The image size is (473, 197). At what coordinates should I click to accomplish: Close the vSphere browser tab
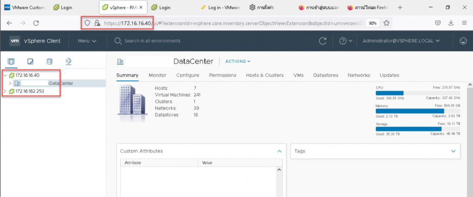(x=141, y=7)
